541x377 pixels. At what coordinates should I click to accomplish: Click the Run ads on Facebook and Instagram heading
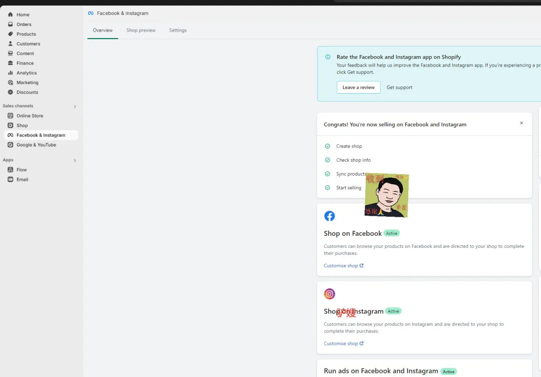[381, 371]
